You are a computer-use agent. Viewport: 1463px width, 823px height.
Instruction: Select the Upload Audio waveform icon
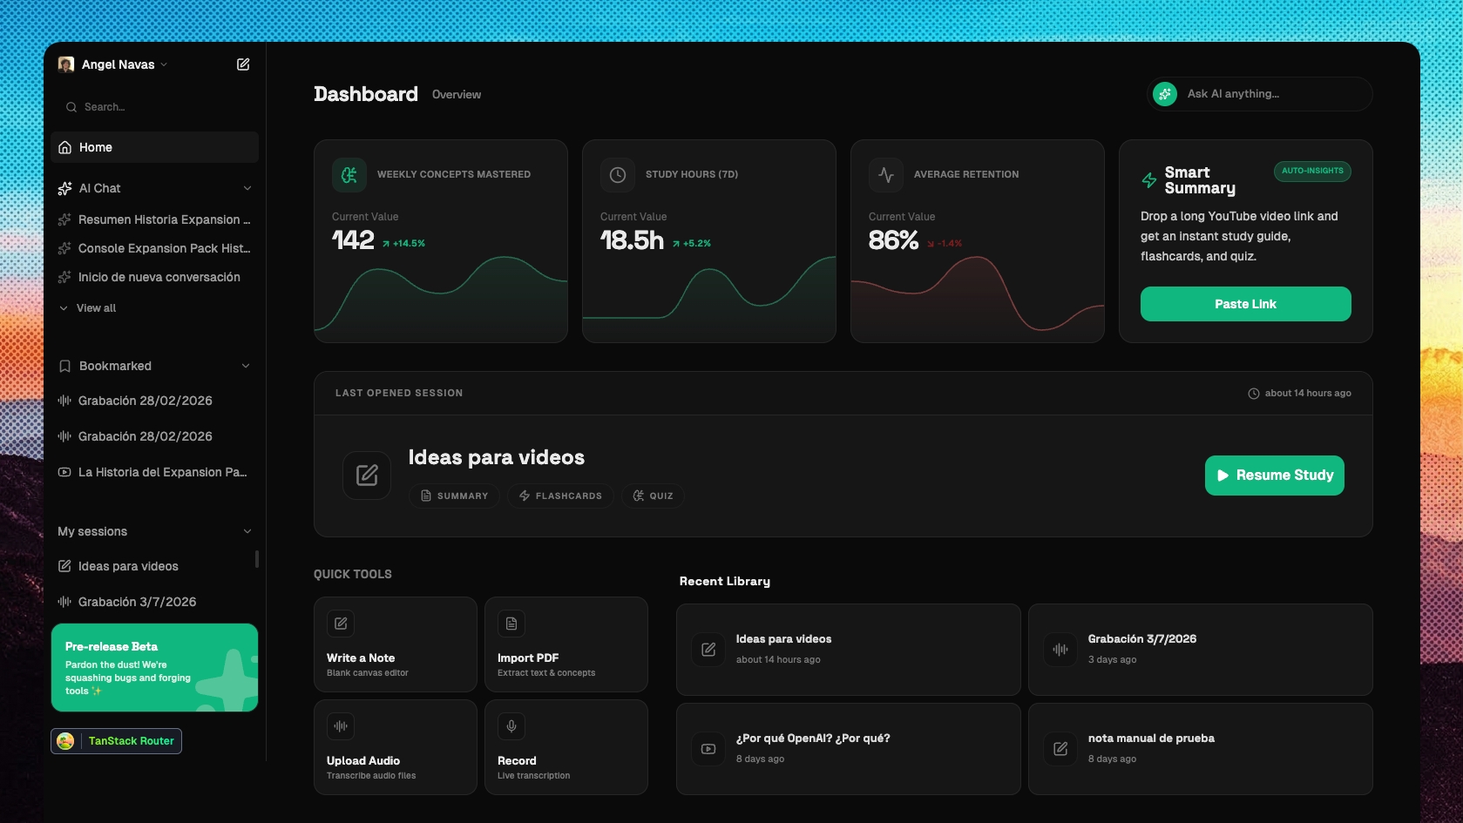(340, 725)
